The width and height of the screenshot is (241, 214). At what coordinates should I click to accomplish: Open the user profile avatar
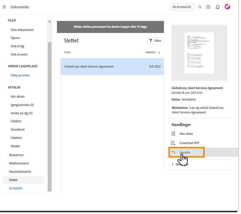click(227, 7)
